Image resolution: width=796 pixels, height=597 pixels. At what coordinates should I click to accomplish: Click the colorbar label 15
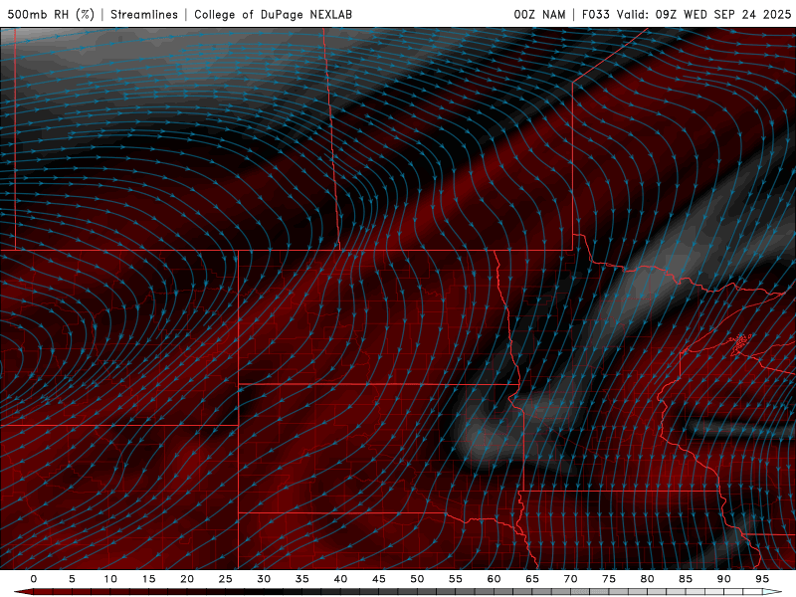[148, 579]
